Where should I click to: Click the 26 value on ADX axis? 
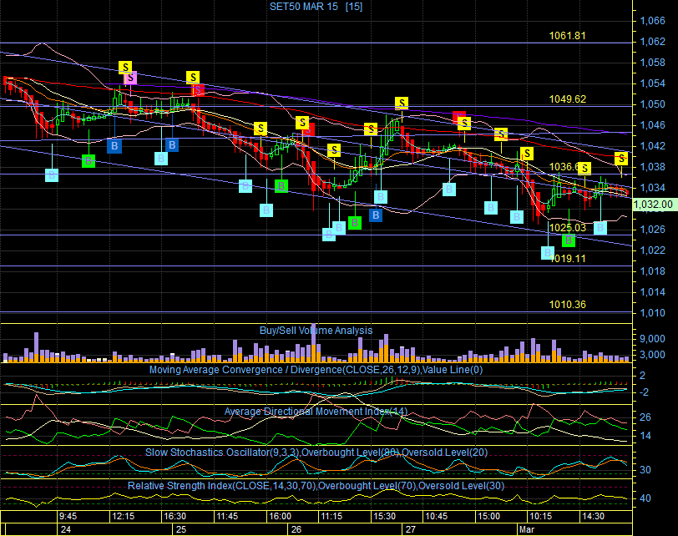[x=645, y=417]
